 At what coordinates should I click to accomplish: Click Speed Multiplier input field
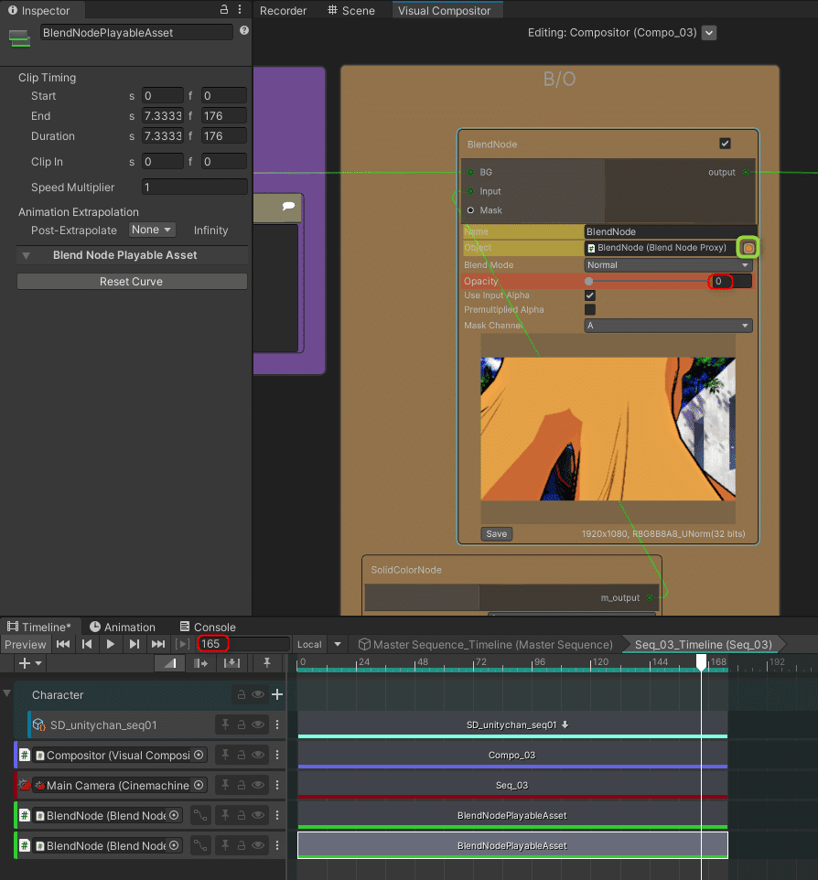click(194, 187)
